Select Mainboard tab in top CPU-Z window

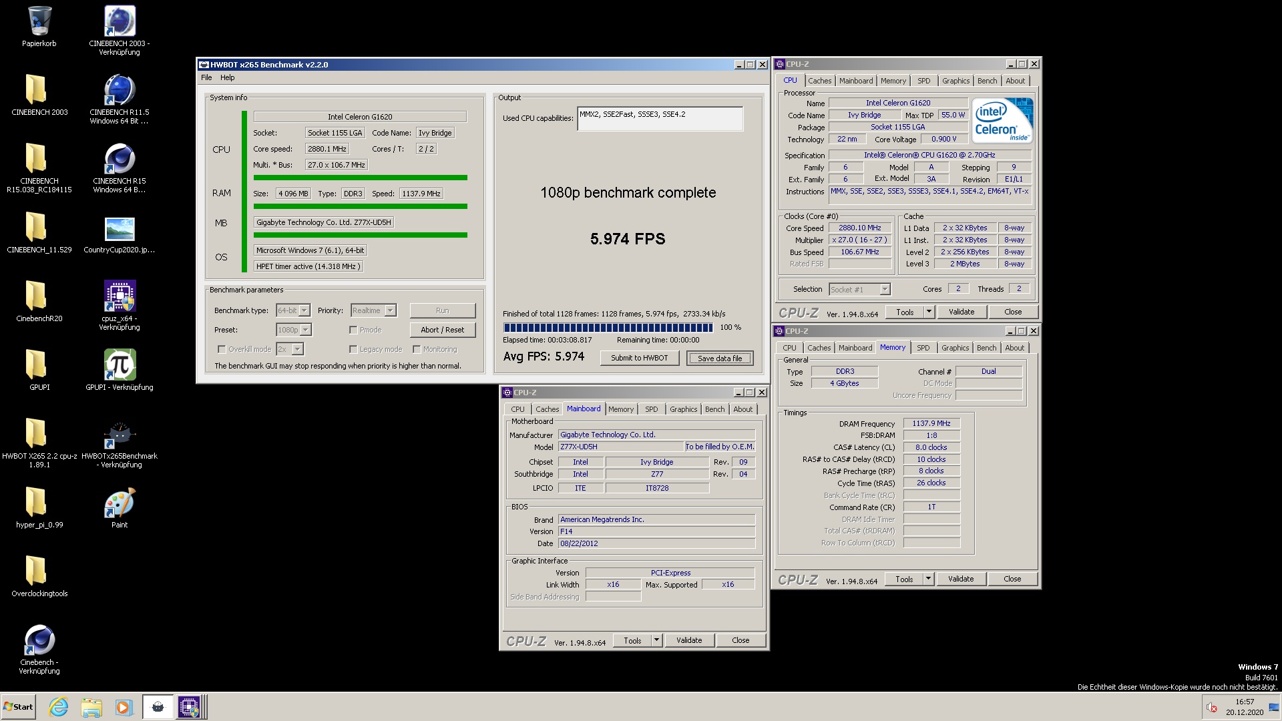(x=856, y=81)
